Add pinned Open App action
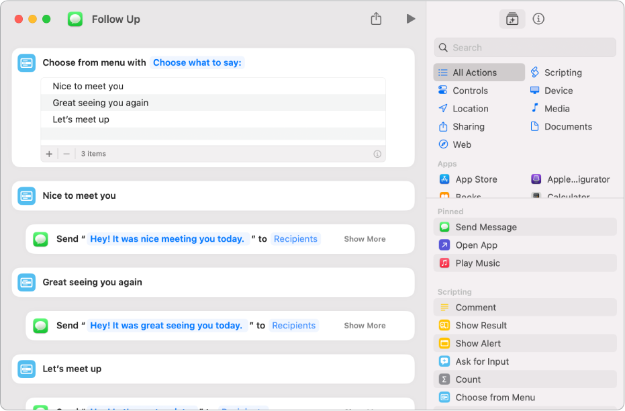This screenshot has height=411, width=625. click(524, 244)
